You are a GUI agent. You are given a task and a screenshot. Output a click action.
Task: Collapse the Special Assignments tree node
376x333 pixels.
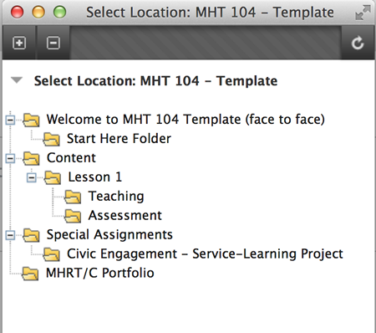click(x=10, y=235)
